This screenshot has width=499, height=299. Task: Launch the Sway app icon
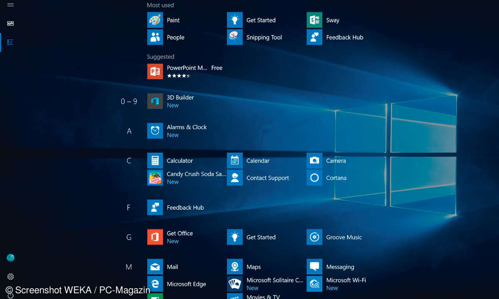coord(315,20)
